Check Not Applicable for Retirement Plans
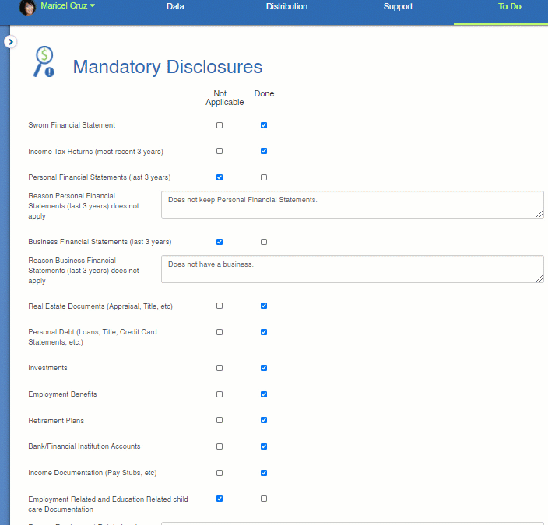Image resolution: width=548 pixels, height=525 pixels. click(220, 420)
